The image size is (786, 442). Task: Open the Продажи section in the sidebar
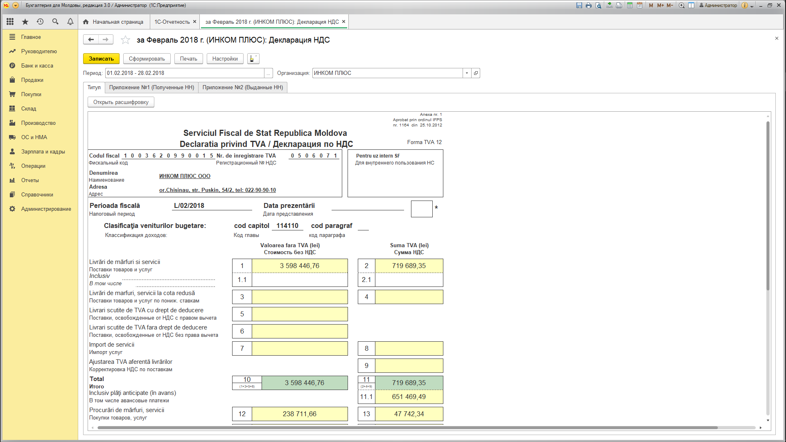pyautogui.click(x=32, y=80)
